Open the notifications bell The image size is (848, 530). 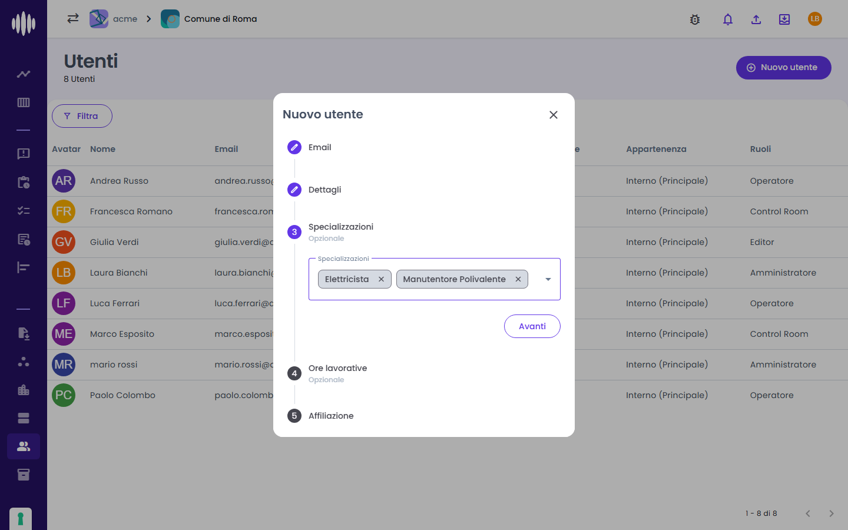click(728, 19)
